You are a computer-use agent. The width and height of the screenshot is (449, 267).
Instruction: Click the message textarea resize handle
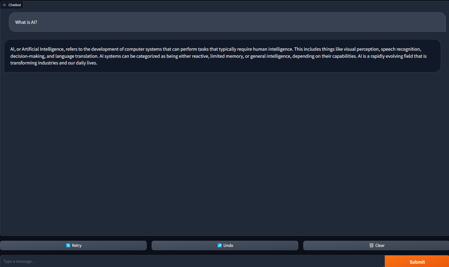[x=383, y=266]
